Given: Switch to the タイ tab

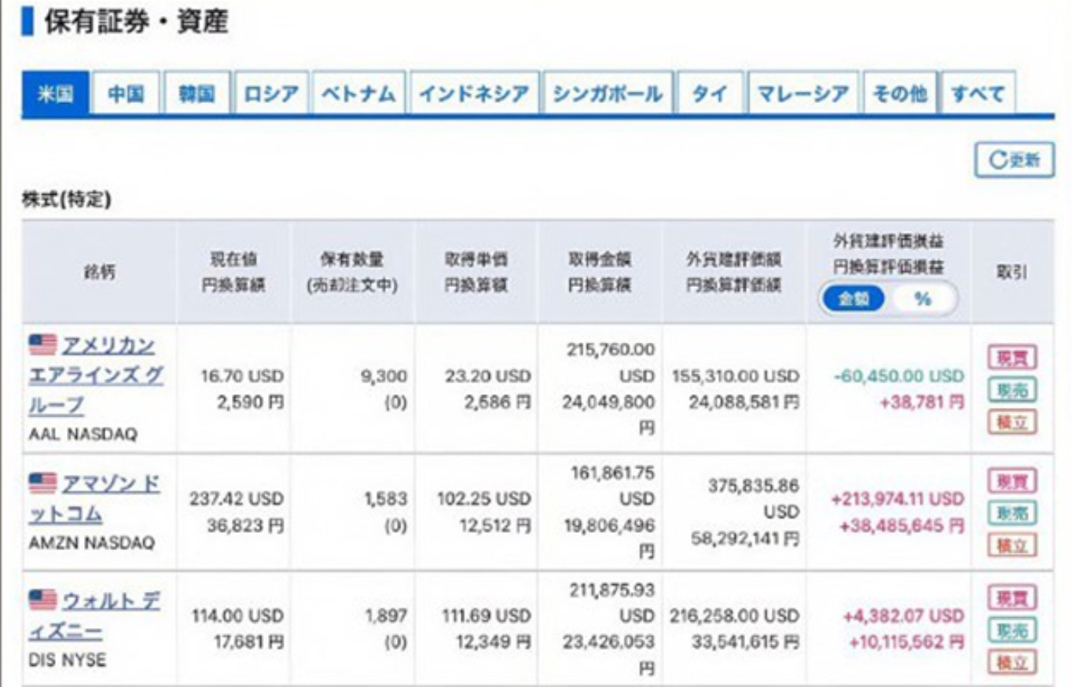Looking at the screenshot, I should click(x=710, y=94).
